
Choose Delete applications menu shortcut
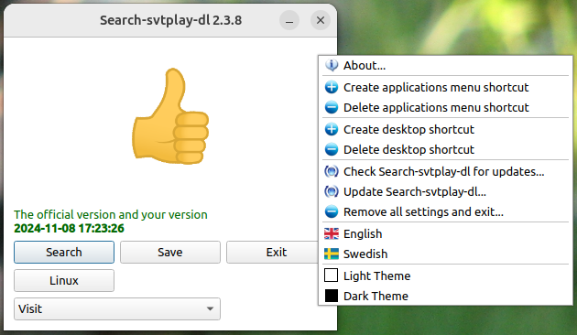(445, 107)
